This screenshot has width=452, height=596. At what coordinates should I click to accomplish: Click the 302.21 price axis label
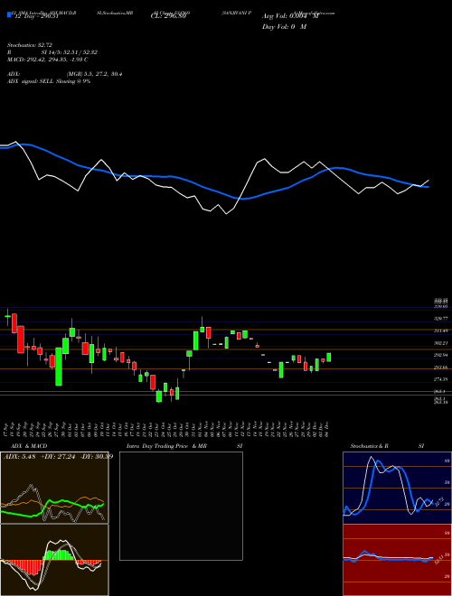[x=441, y=343]
